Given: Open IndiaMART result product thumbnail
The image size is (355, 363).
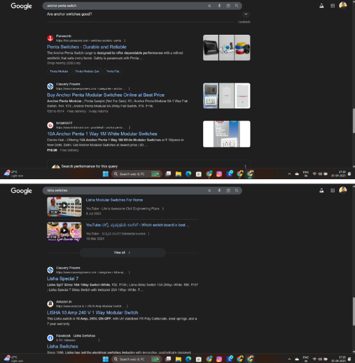Looking at the screenshot, I should [227, 134].
